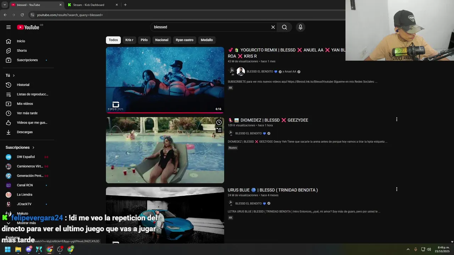Screen dimensions: 454x255
Task: Open URUS BLUE video title
Action: pos(273,190)
